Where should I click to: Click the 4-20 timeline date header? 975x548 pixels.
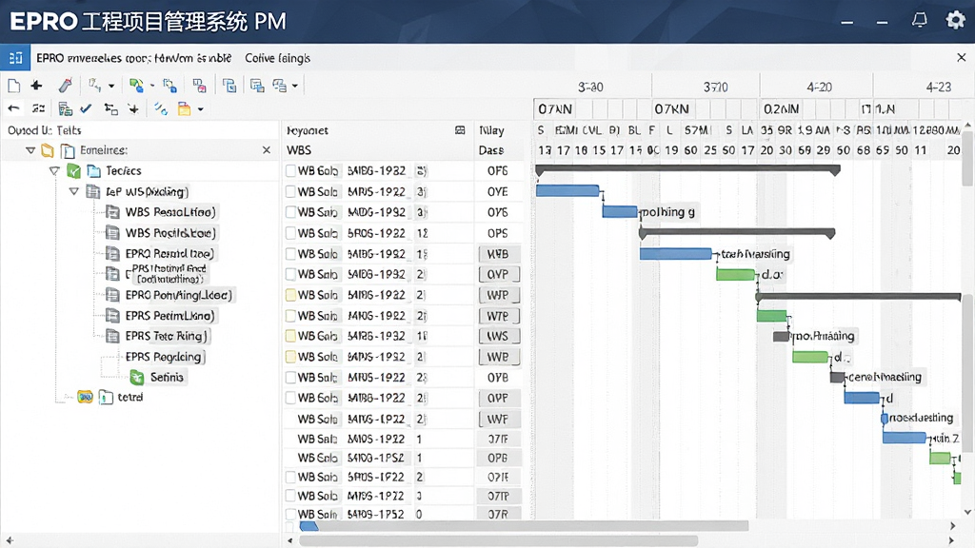coord(820,87)
